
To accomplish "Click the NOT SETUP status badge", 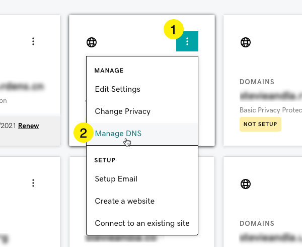I will [260, 125].
